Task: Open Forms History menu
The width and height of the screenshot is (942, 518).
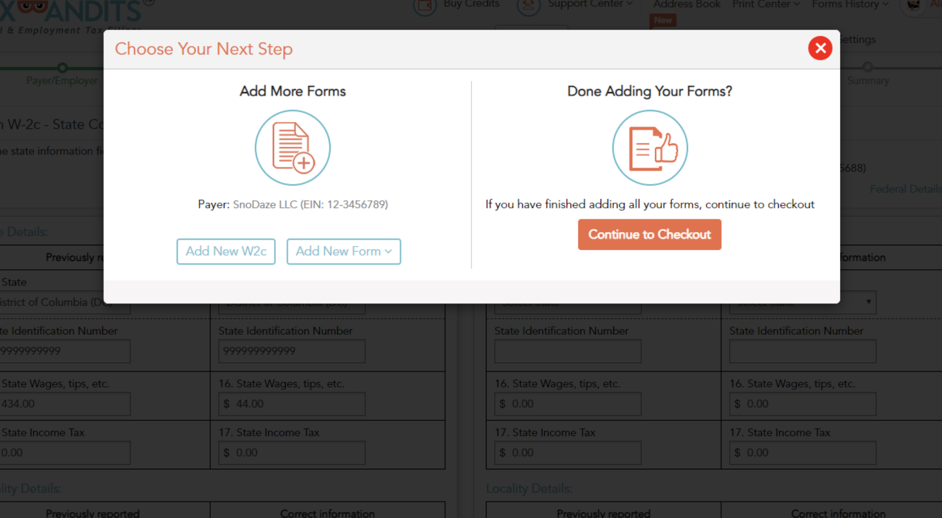Action: [850, 4]
